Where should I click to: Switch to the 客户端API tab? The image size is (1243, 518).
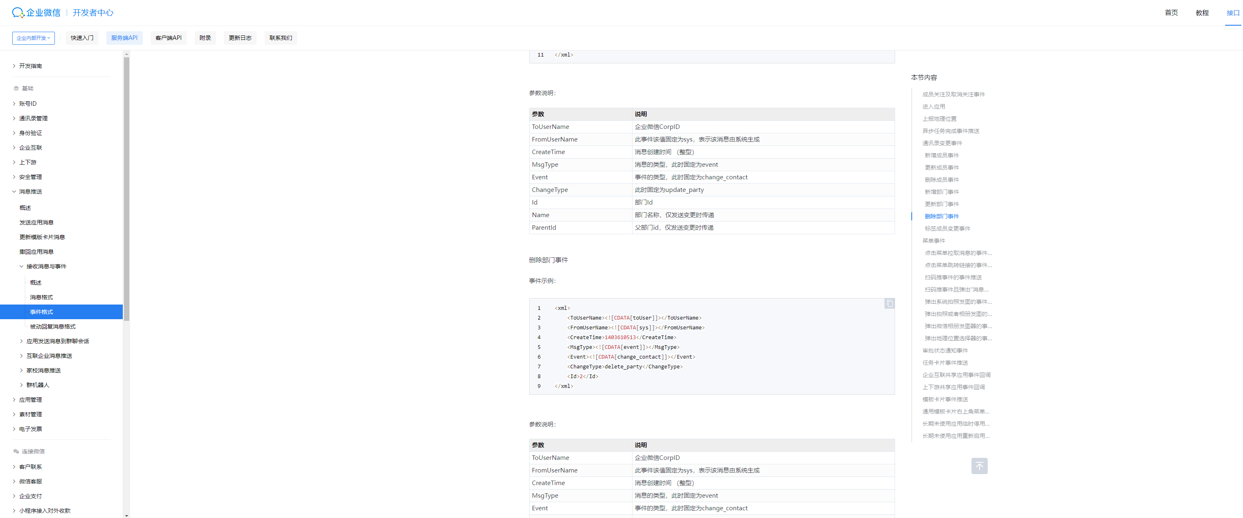click(x=168, y=38)
